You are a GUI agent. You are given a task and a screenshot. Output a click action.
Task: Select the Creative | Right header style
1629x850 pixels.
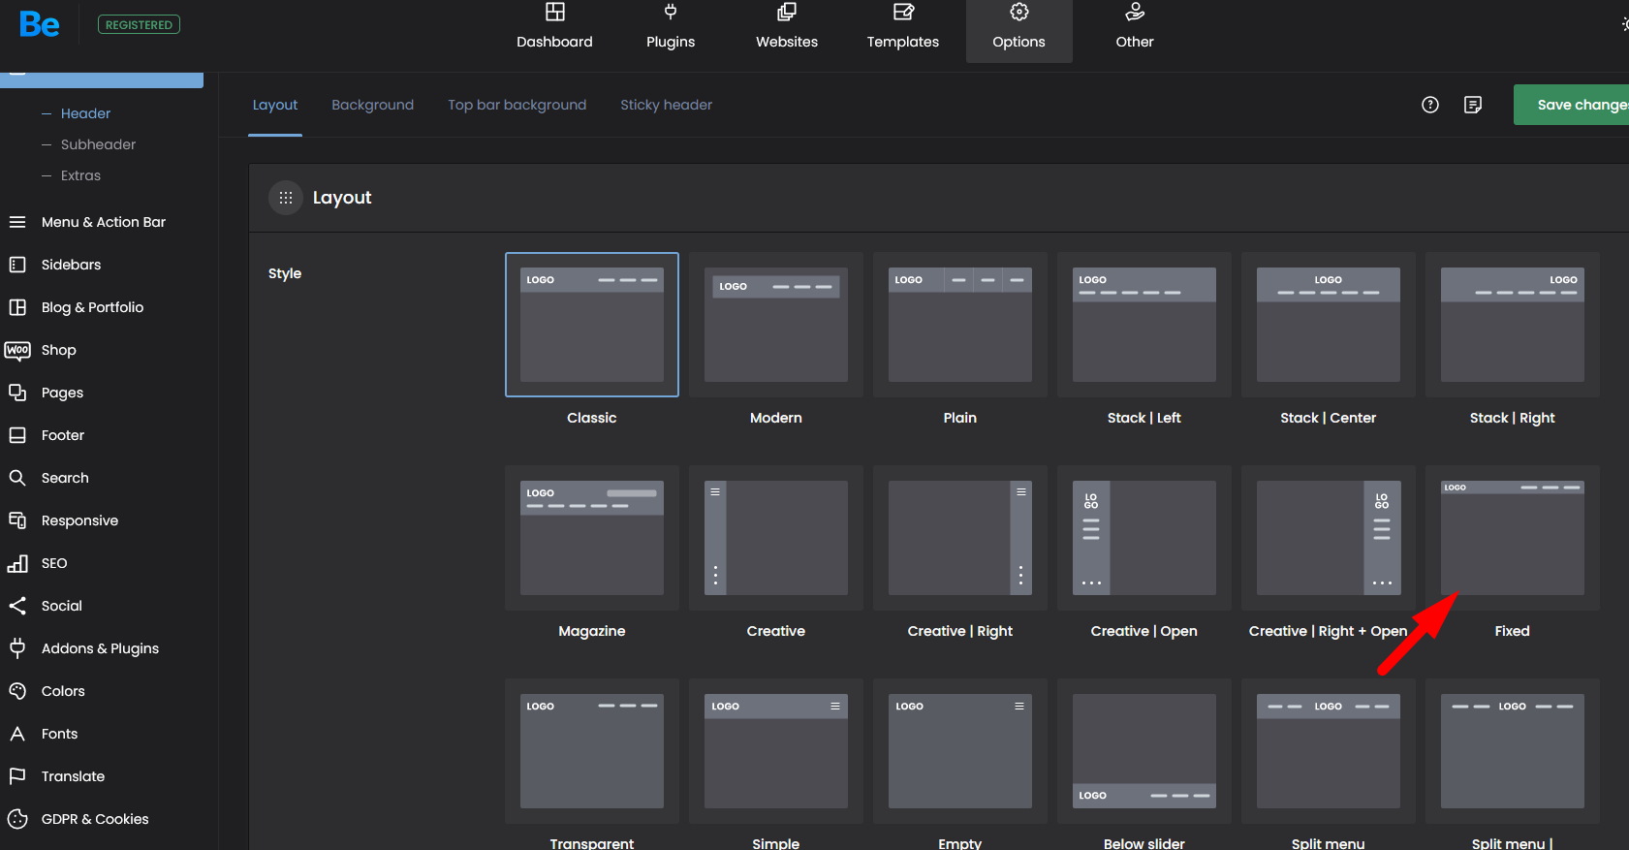(x=960, y=538)
